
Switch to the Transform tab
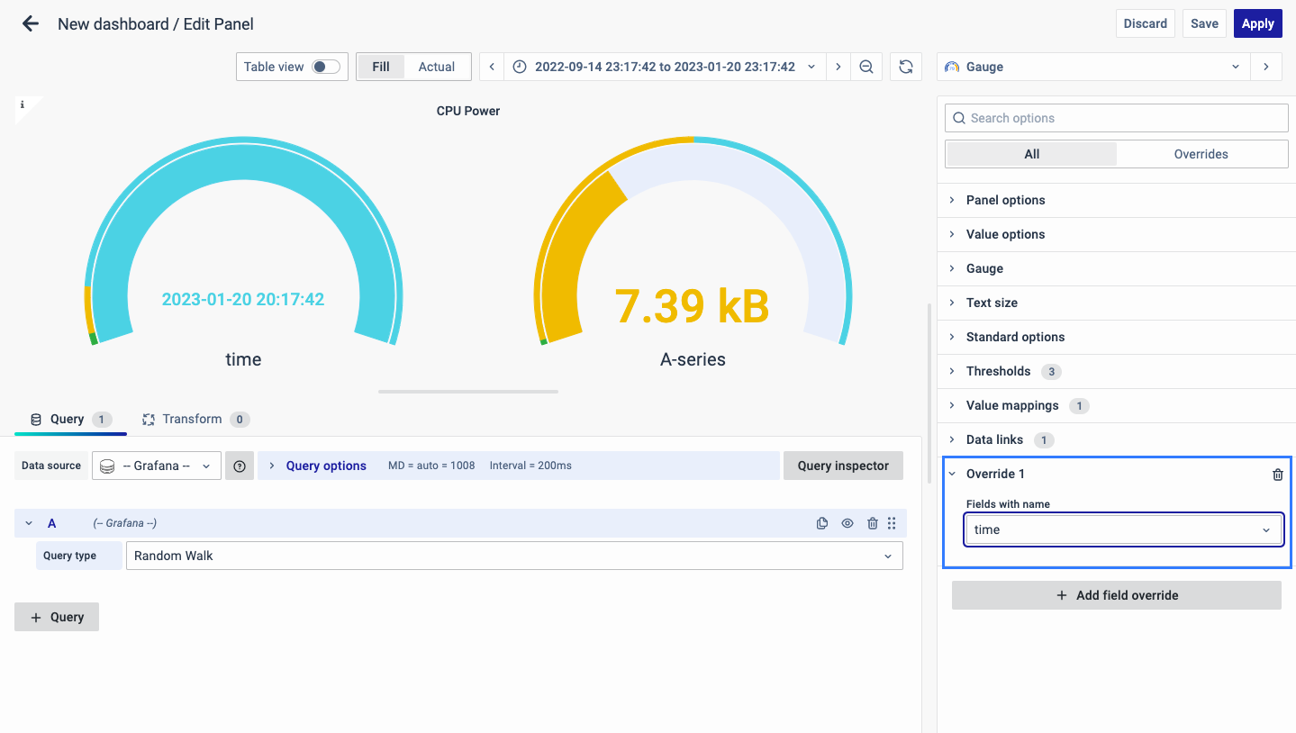(x=192, y=419)
